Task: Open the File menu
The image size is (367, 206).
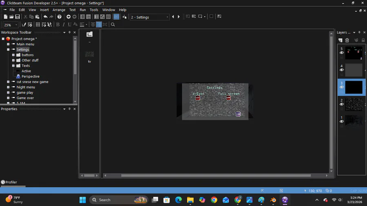Action: pyautogui.click(x=12, y=10)
